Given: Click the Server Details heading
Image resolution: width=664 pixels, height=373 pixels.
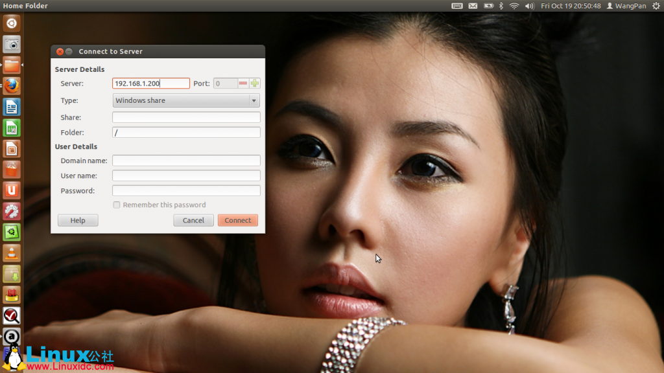Looking at the screenshot, I should [80, 69].
